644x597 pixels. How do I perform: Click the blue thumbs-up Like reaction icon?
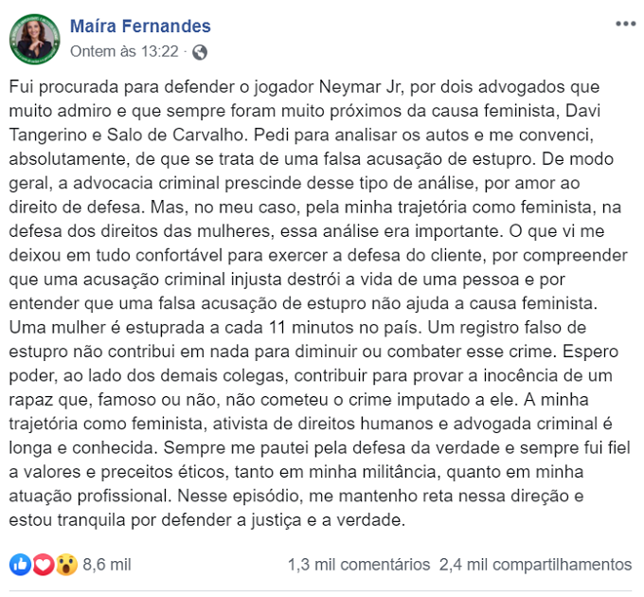(x=20, y=565)
